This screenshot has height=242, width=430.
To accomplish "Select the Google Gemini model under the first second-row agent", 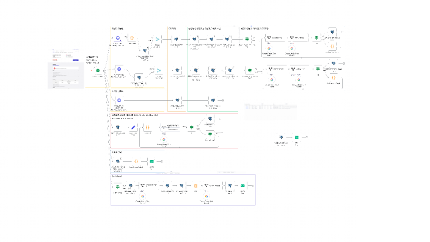I will pyautogui.click(x=272, y=80).
